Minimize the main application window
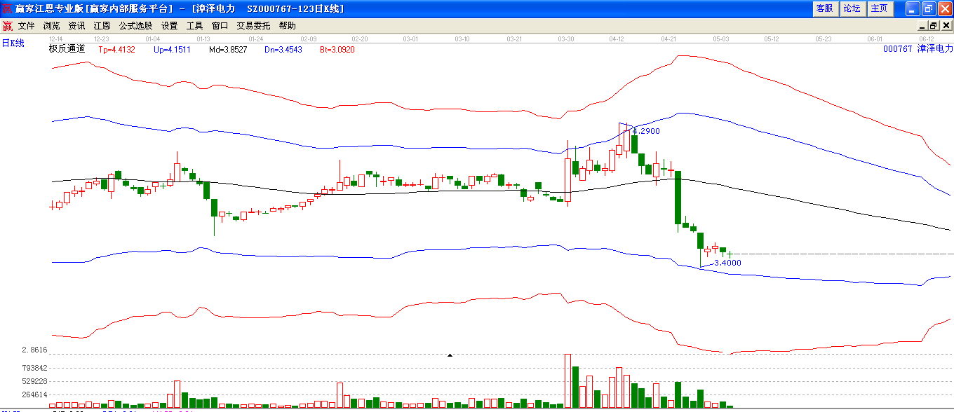 tap(913, 8)
